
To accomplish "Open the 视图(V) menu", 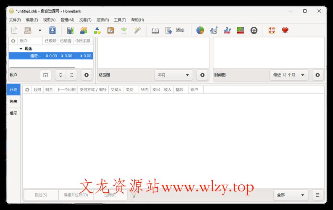I will point(49,20).
